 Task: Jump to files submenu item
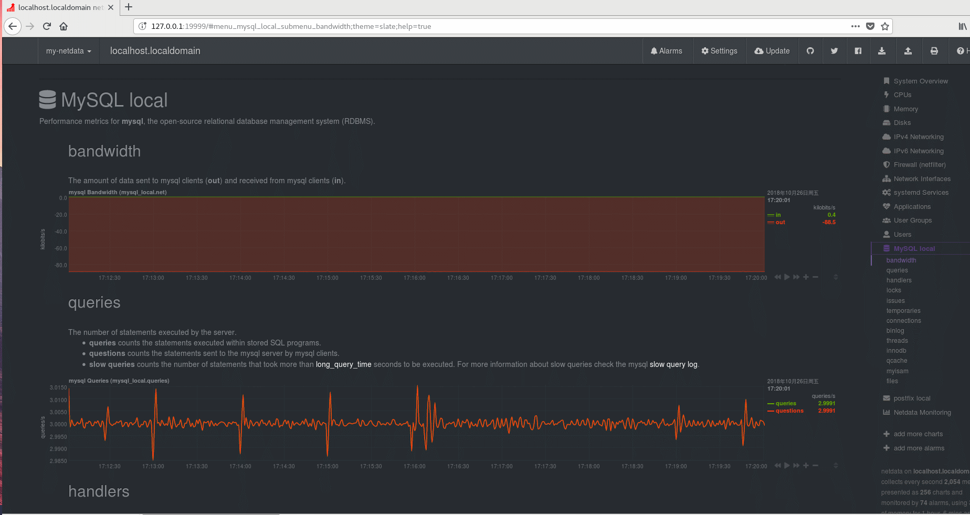coord(892,381)
